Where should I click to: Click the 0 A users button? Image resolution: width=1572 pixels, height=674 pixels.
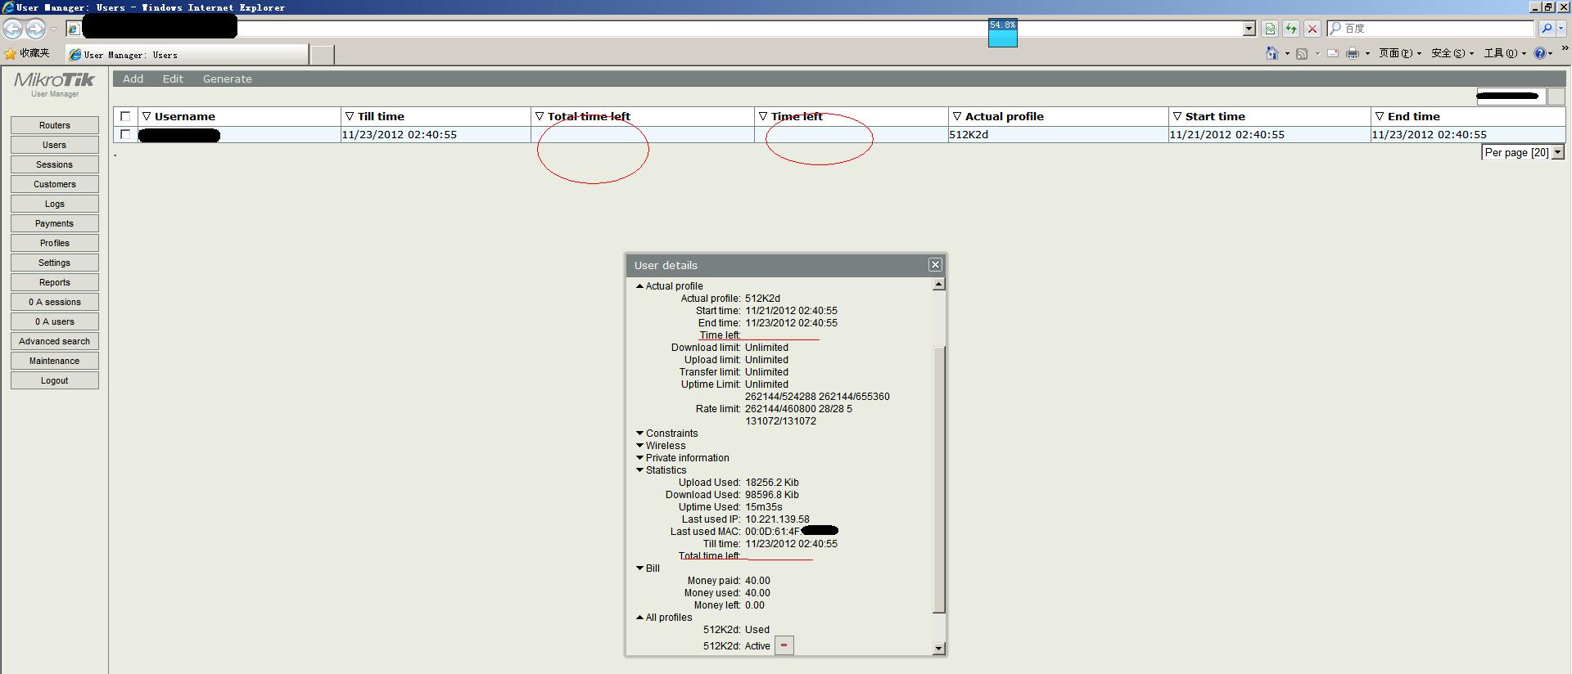(x=55, y=321)
